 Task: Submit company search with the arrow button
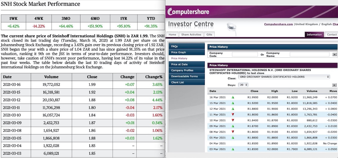point(334,54)
